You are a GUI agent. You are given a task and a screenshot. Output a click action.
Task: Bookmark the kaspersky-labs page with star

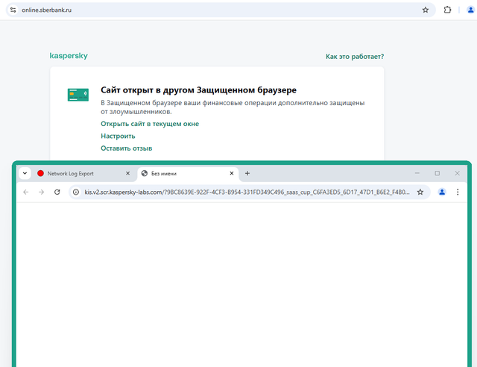(420, 192)
